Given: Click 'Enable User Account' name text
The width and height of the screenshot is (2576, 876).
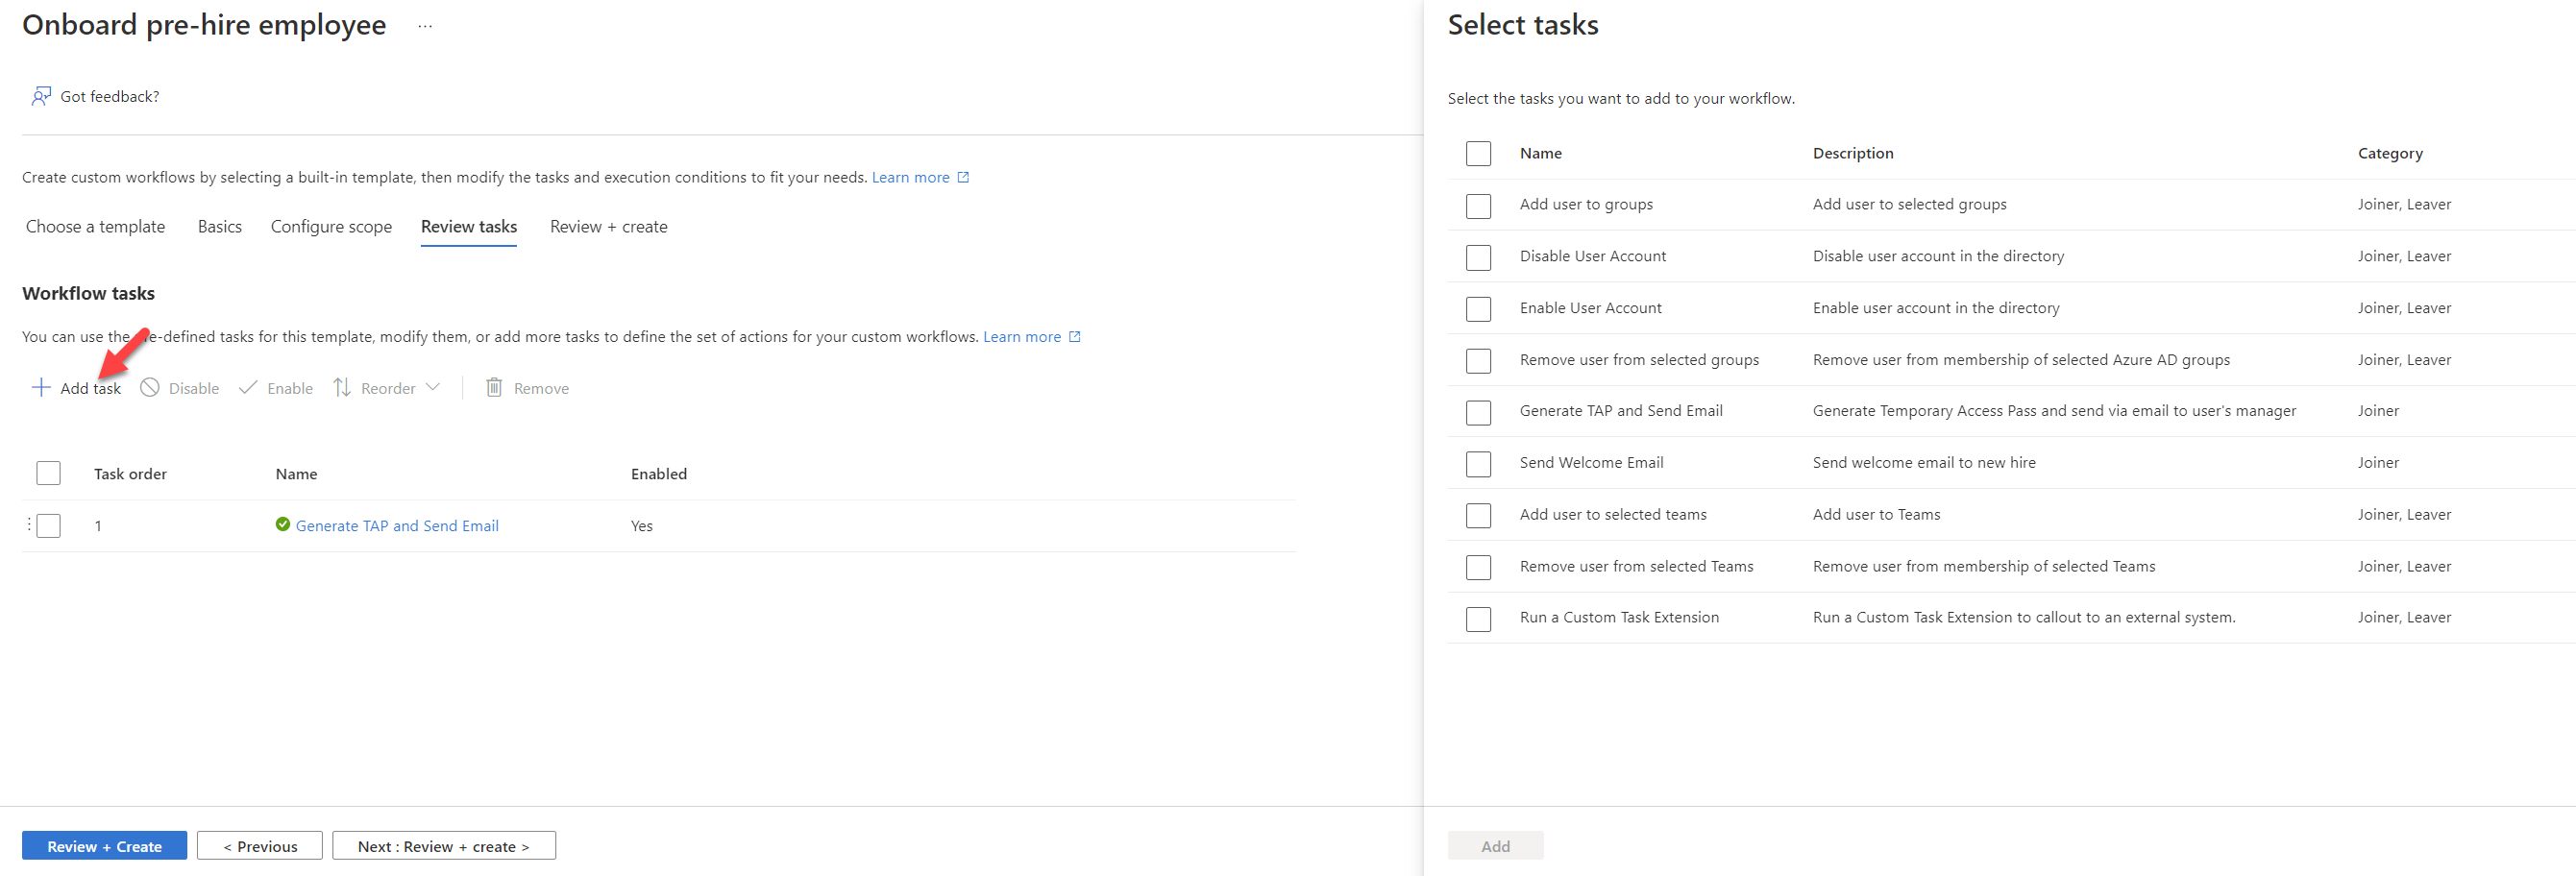Looking at the screenshot, I should click(x=1590, y=308).
